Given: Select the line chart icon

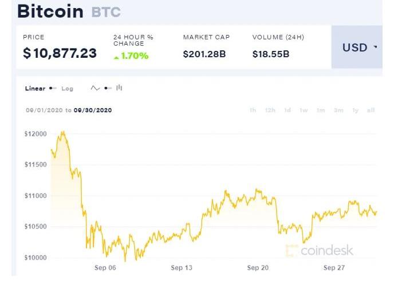Looking at the screenshot, I should pos(95,88).
